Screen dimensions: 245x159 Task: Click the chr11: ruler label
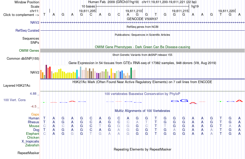[x=35, y=11]
